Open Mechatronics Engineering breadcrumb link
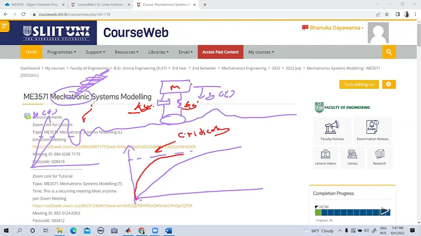 click(x=244, y=68)
